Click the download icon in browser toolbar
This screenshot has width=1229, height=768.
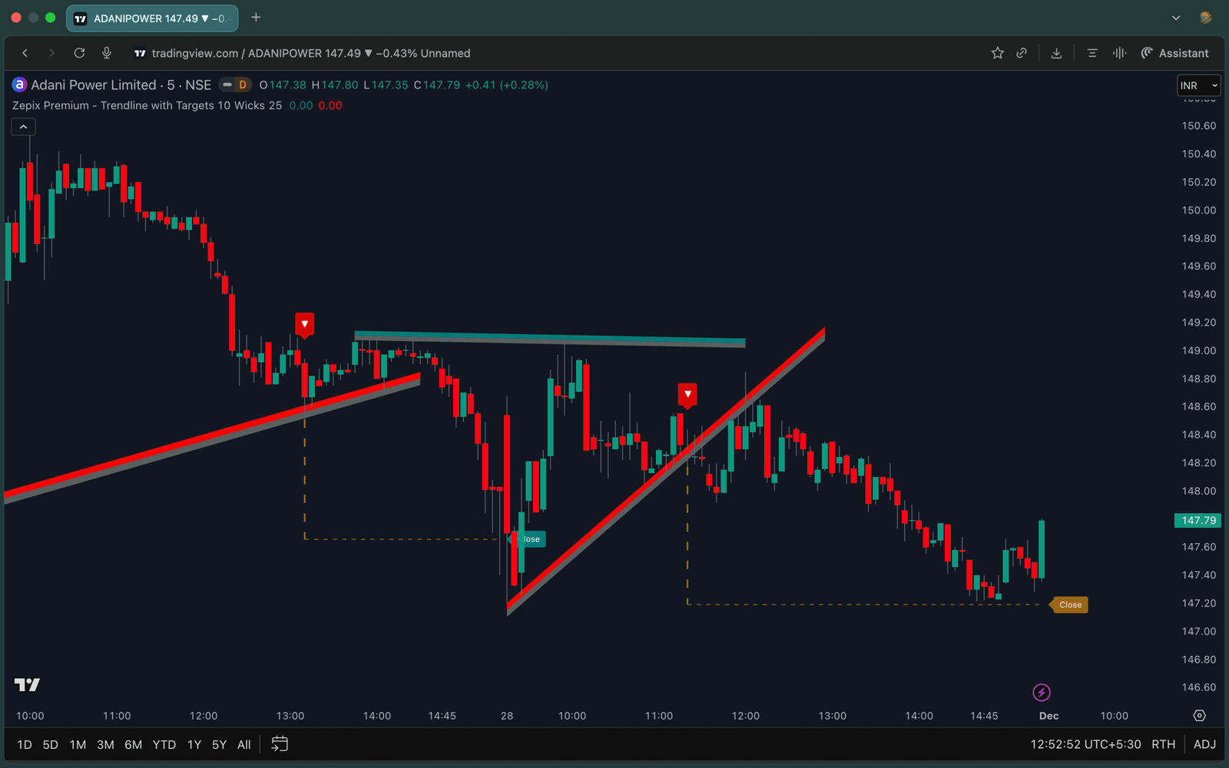(x=1056, y=53)
